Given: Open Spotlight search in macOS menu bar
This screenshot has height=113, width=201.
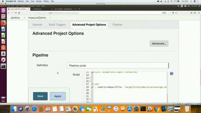Looking at the screenshot, I should 191,1.
